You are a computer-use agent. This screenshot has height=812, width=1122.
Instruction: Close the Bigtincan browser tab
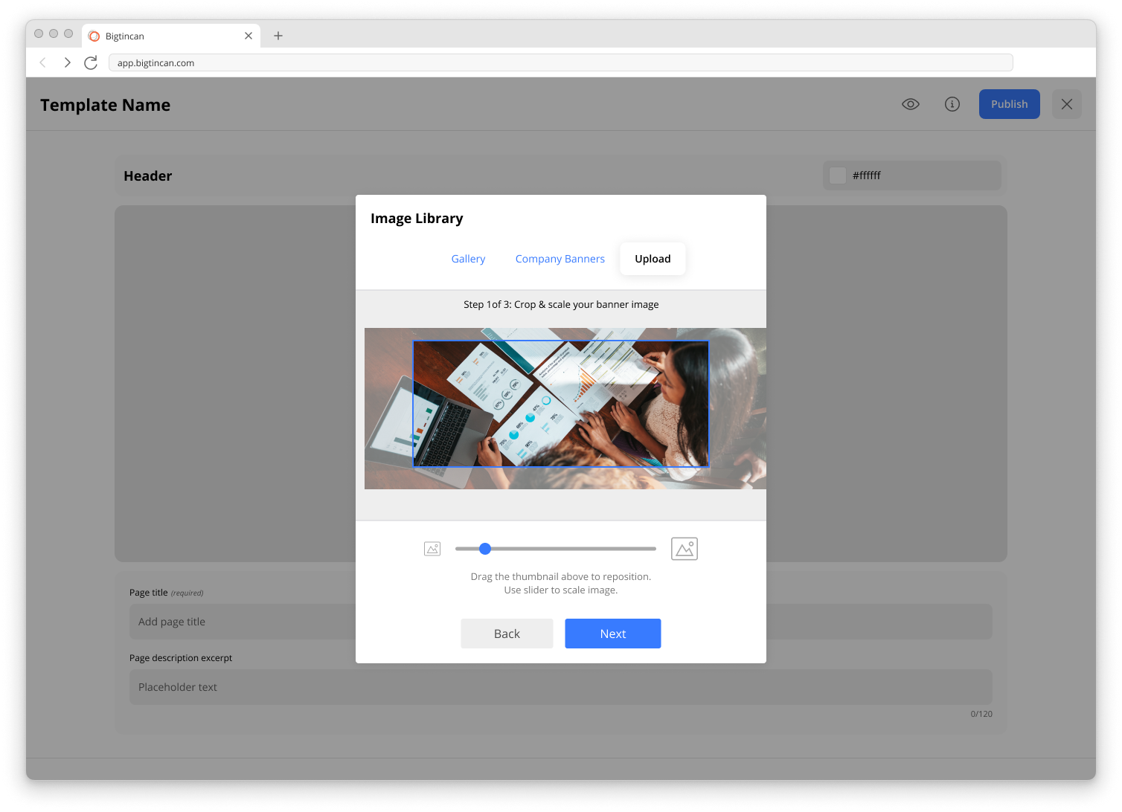(249, 36)
